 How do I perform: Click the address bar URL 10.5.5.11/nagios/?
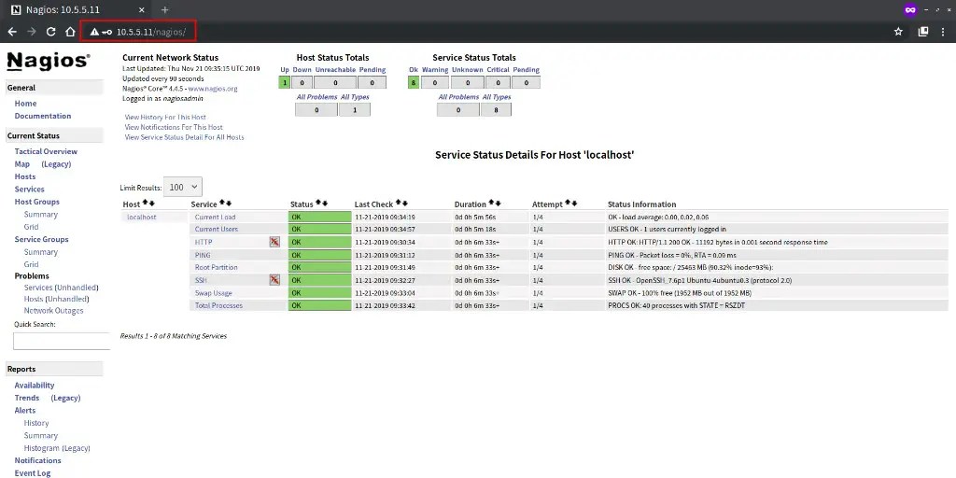[151, 32]
